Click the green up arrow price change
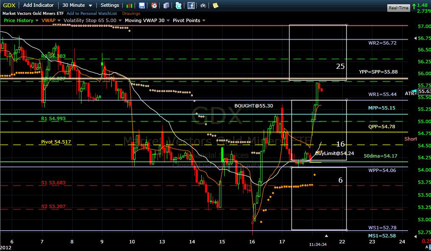431x251 pixels. [x=414, y=6]
